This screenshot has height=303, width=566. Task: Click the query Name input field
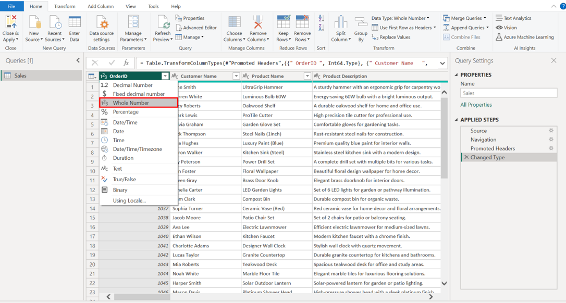[508, 93]
